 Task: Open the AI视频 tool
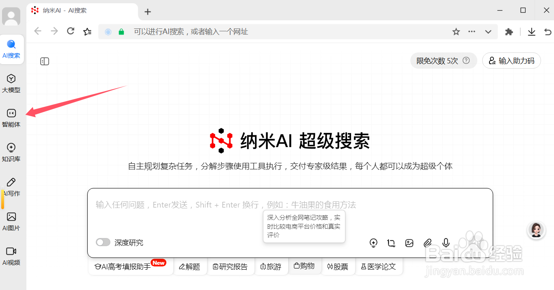click(12, 255)
